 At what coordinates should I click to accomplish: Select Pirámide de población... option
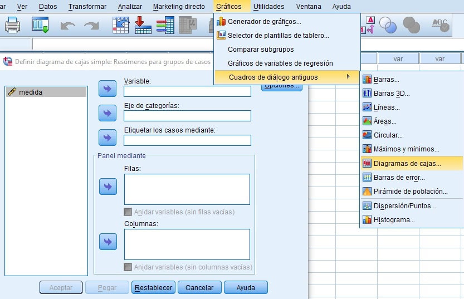(x=412, y=192)
